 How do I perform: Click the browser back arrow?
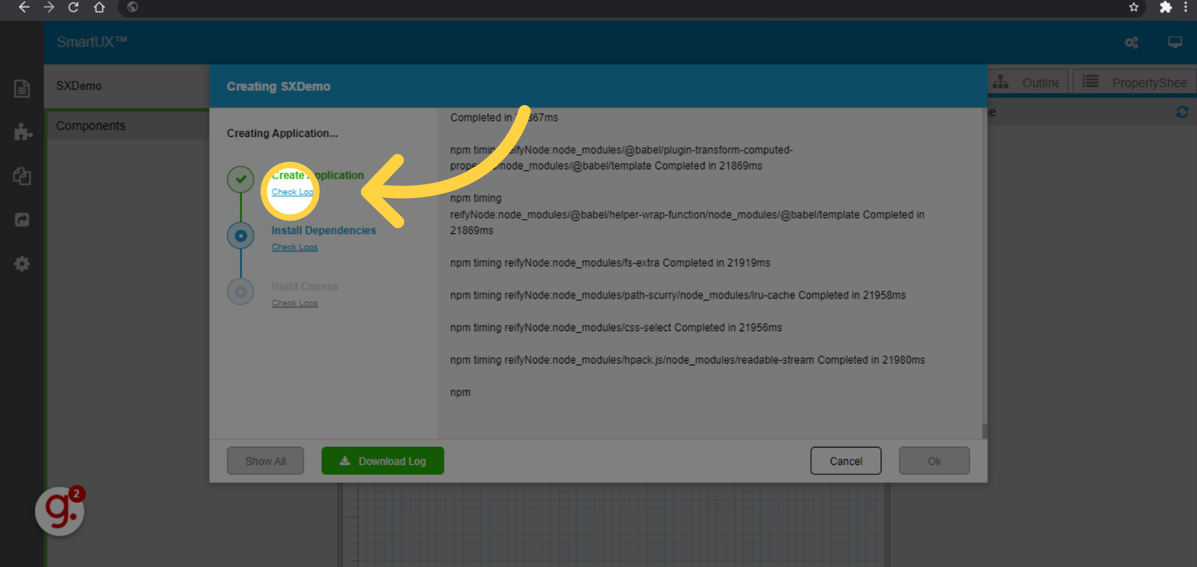pyautogui.click(x=24, y=7)
